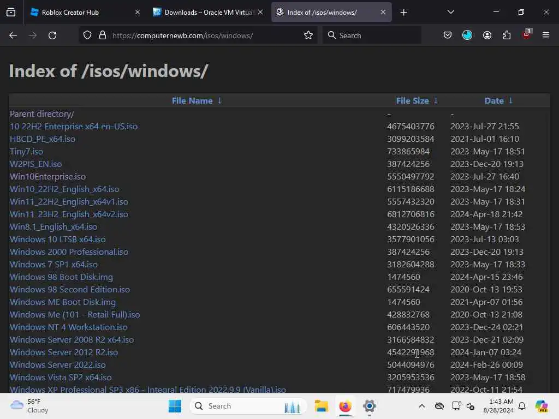Click Date column sort arrow
This screenshot has width=559, height=419.
[x=510, y=101]
